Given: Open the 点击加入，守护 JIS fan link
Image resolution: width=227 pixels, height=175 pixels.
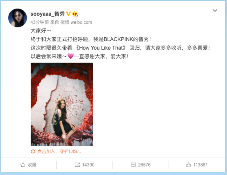Looking at the screenshot, I should 59,151.
